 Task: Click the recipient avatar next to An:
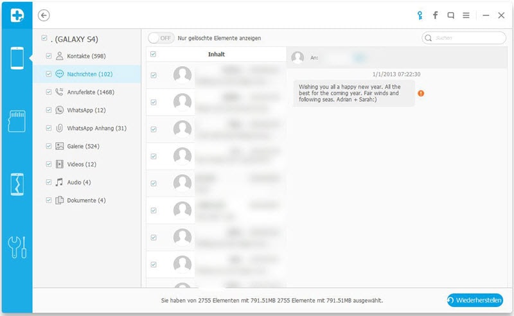(297, 58)
